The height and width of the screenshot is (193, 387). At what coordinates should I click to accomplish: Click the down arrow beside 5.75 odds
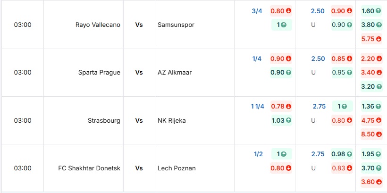379,39
